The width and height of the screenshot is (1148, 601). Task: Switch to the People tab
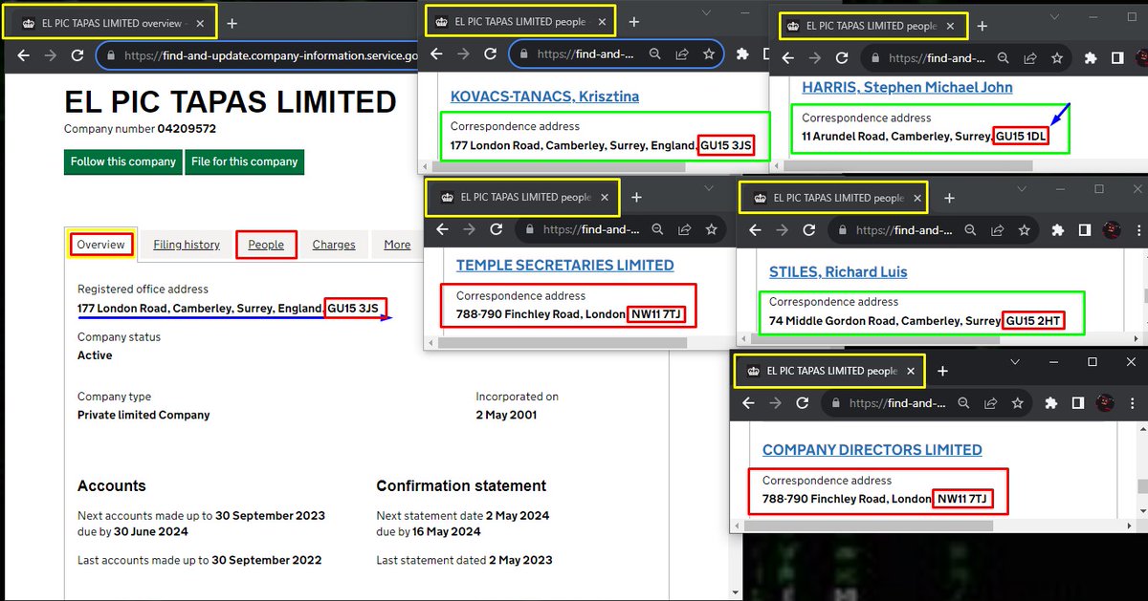tap(266, 245)
